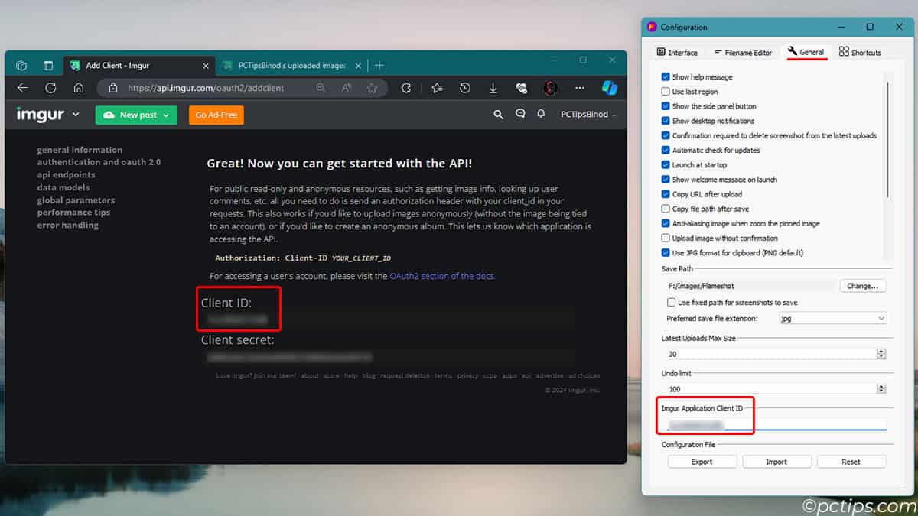Refresh the page with the reload icon
Image resolution: width=918 pixels, height=516 pixels.
[x=50, y=87]
